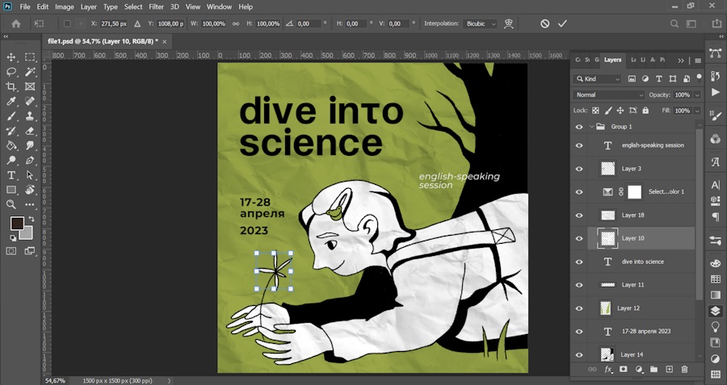This screenshot has height=385, width=727.
Task: Delete layer using the trash icon
Action: coord(684,369)
